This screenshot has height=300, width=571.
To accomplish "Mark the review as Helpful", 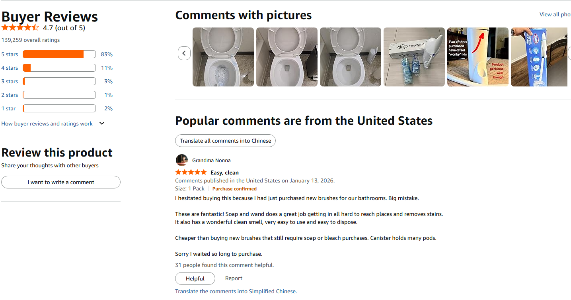I will click(195, 278).
